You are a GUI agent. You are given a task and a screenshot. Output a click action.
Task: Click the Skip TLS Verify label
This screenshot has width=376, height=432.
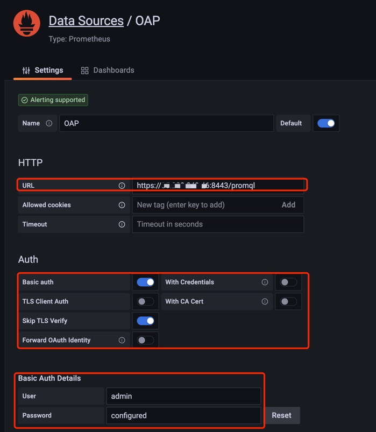click(x=45, y=321)
